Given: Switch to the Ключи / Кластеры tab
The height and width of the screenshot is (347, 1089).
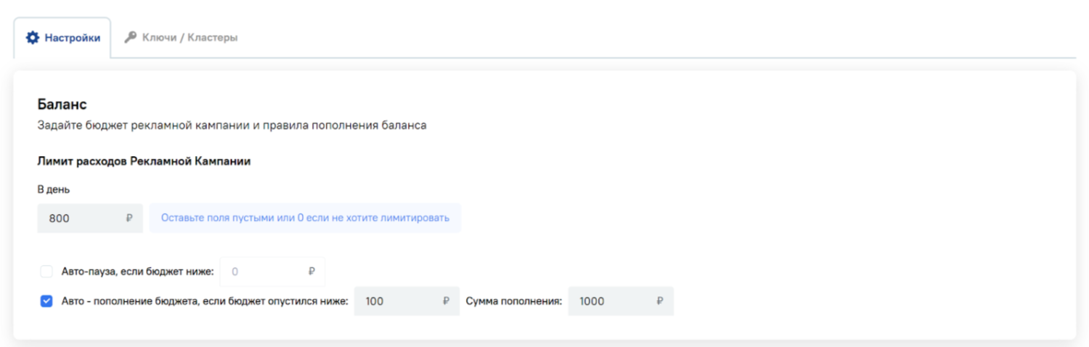Looking at the screenshot, I should tap(181, 37).
